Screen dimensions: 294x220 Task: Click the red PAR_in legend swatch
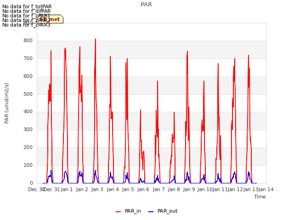pyautogui.click(x=119, y=212)
